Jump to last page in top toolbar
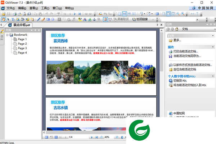Image resolution: width=216 pixels, height=144 pixels. [x=80, y=14]
